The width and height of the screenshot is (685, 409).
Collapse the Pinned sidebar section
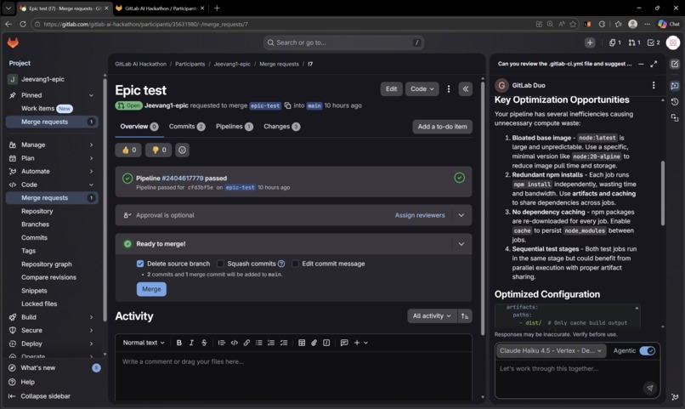tap(52, 95)
